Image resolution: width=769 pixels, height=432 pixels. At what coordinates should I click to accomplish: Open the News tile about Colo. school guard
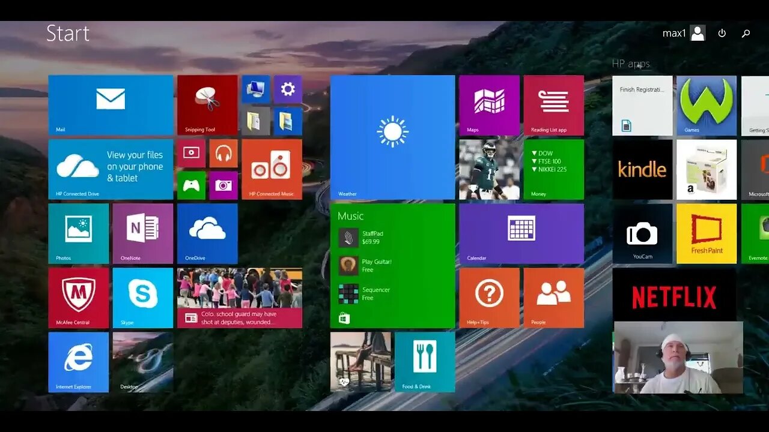click(x=240, y=298)
